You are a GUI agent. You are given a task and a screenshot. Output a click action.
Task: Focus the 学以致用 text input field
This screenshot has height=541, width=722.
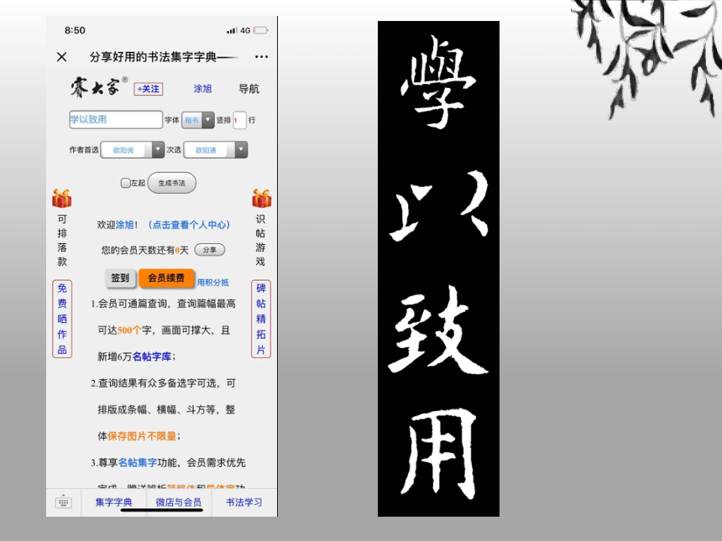[116, 120]
